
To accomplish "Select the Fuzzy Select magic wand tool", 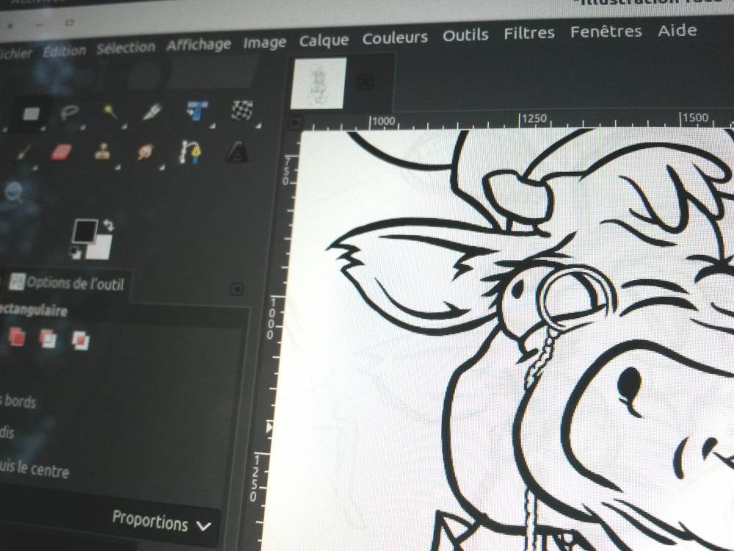I will click(111, 112).
